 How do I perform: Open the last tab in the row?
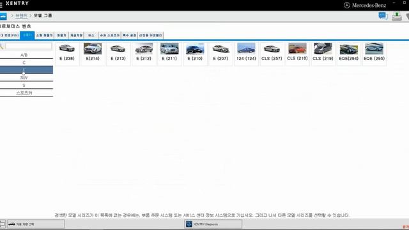pyautogui.click(x=151, y=35)
